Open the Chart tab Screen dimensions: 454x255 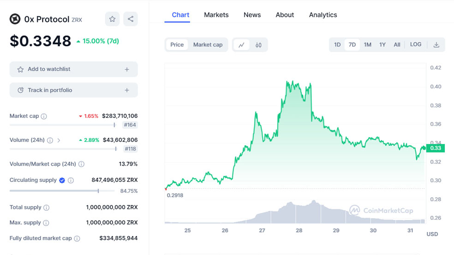click(180, 15)
